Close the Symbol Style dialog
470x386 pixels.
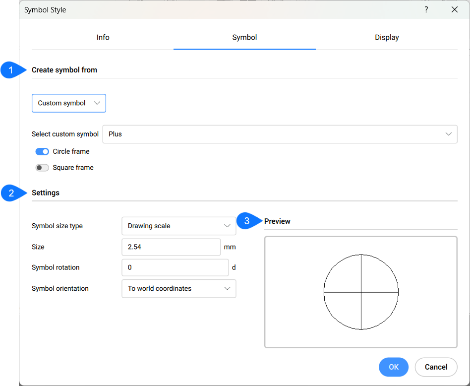click(454, 10)
